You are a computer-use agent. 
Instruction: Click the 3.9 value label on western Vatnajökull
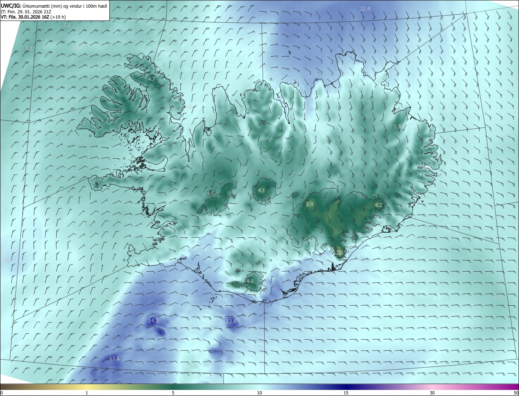coord(309,204)
